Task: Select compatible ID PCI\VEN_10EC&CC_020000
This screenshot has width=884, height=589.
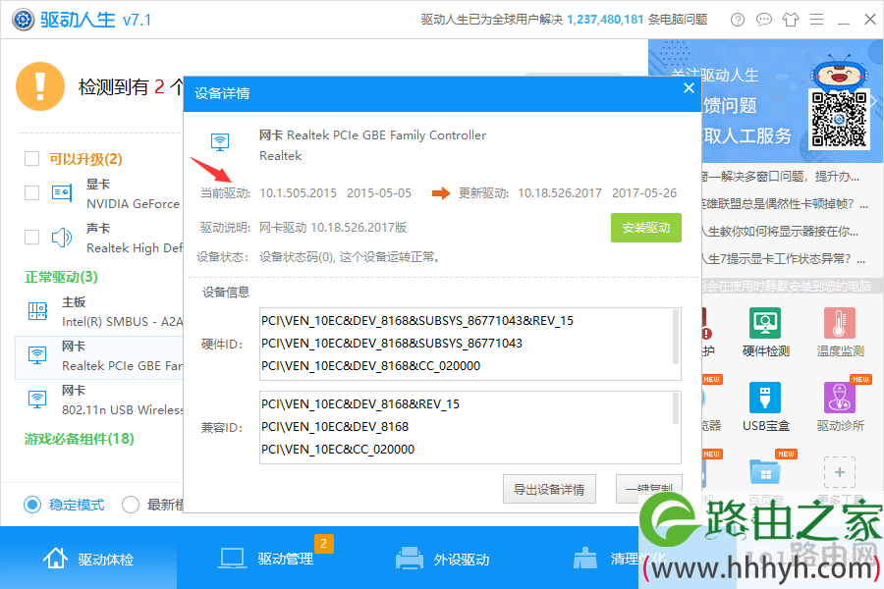Action: (x=338, y=450)
